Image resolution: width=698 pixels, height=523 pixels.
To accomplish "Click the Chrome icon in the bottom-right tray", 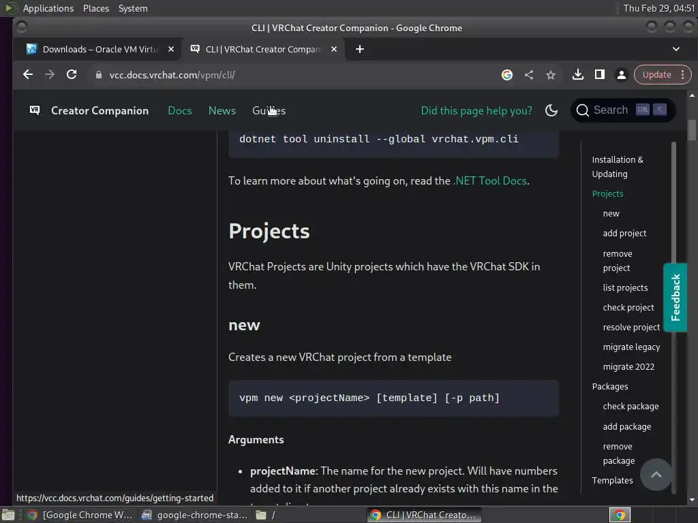I will (x=620, y=515).
